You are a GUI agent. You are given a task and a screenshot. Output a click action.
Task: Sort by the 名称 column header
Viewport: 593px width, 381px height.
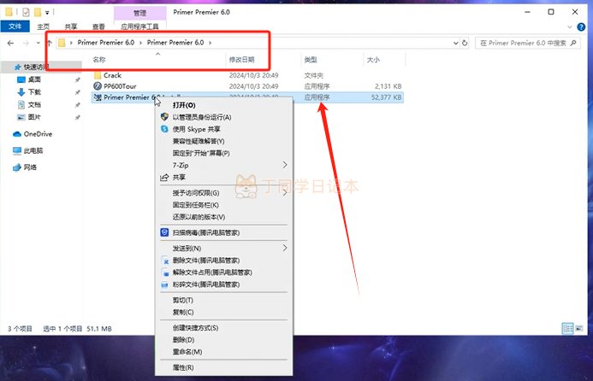[x=99, y=60]
